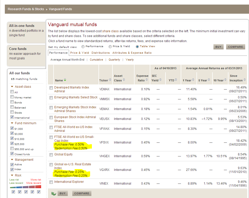249x198 pixels.
Task: Select checkbox for Global Equity fund
Action: point(51,155)
